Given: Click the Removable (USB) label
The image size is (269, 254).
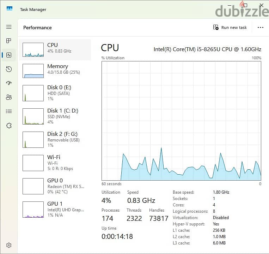Looking at the screenshot, I should pyautogui.click(x=63, y=140).
